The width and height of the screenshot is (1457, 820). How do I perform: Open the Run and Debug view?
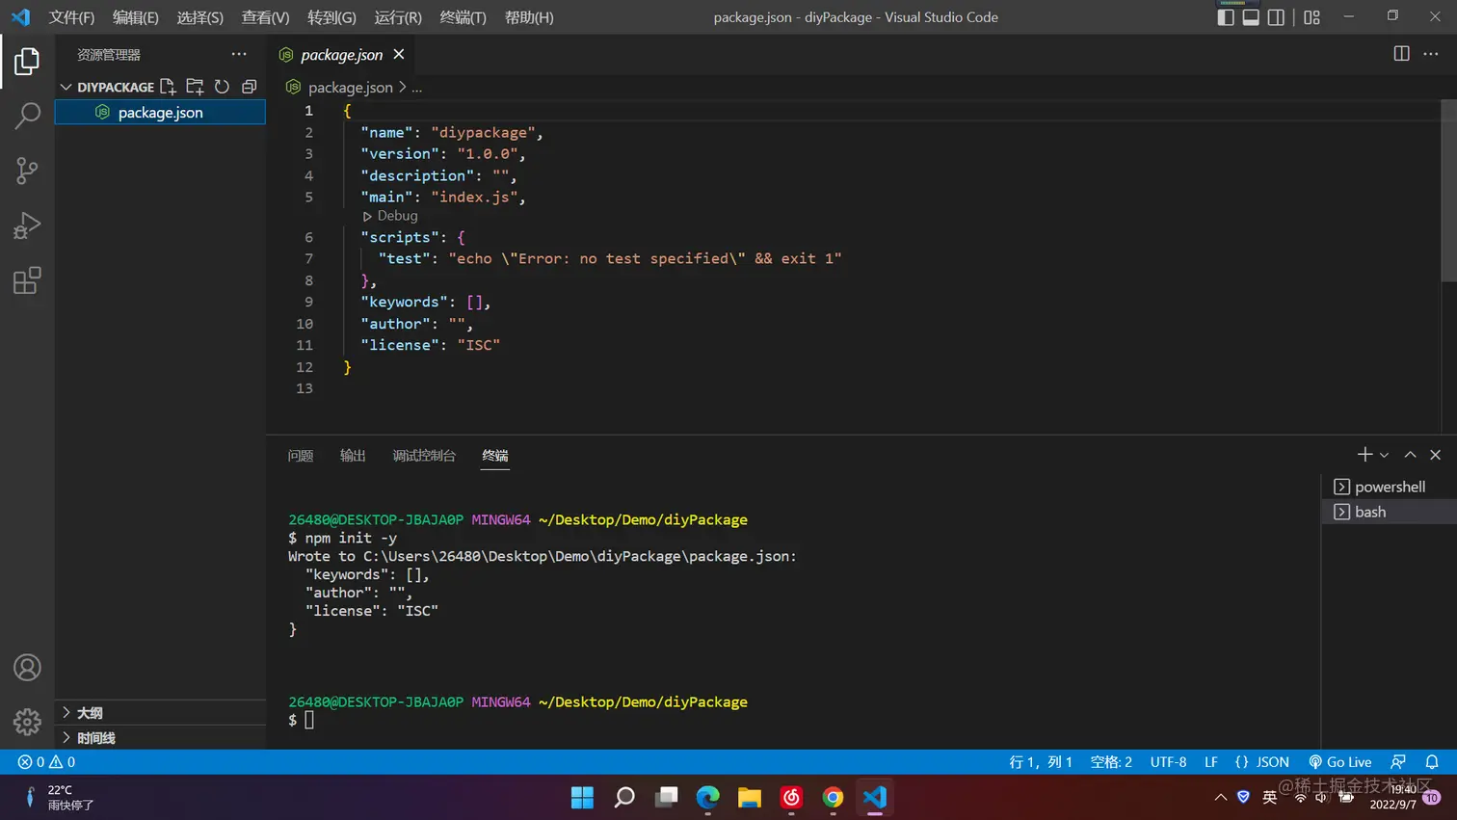[27, 225]
